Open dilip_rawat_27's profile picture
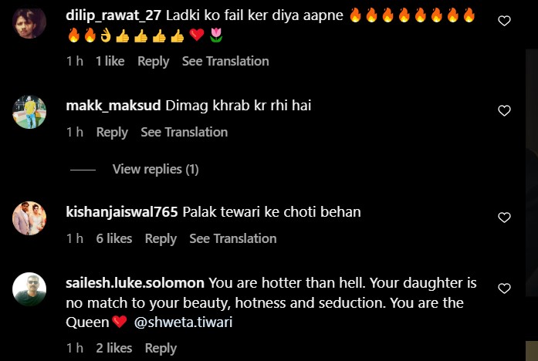This screenshot has width=538, height=361. [x=29, y=22]
